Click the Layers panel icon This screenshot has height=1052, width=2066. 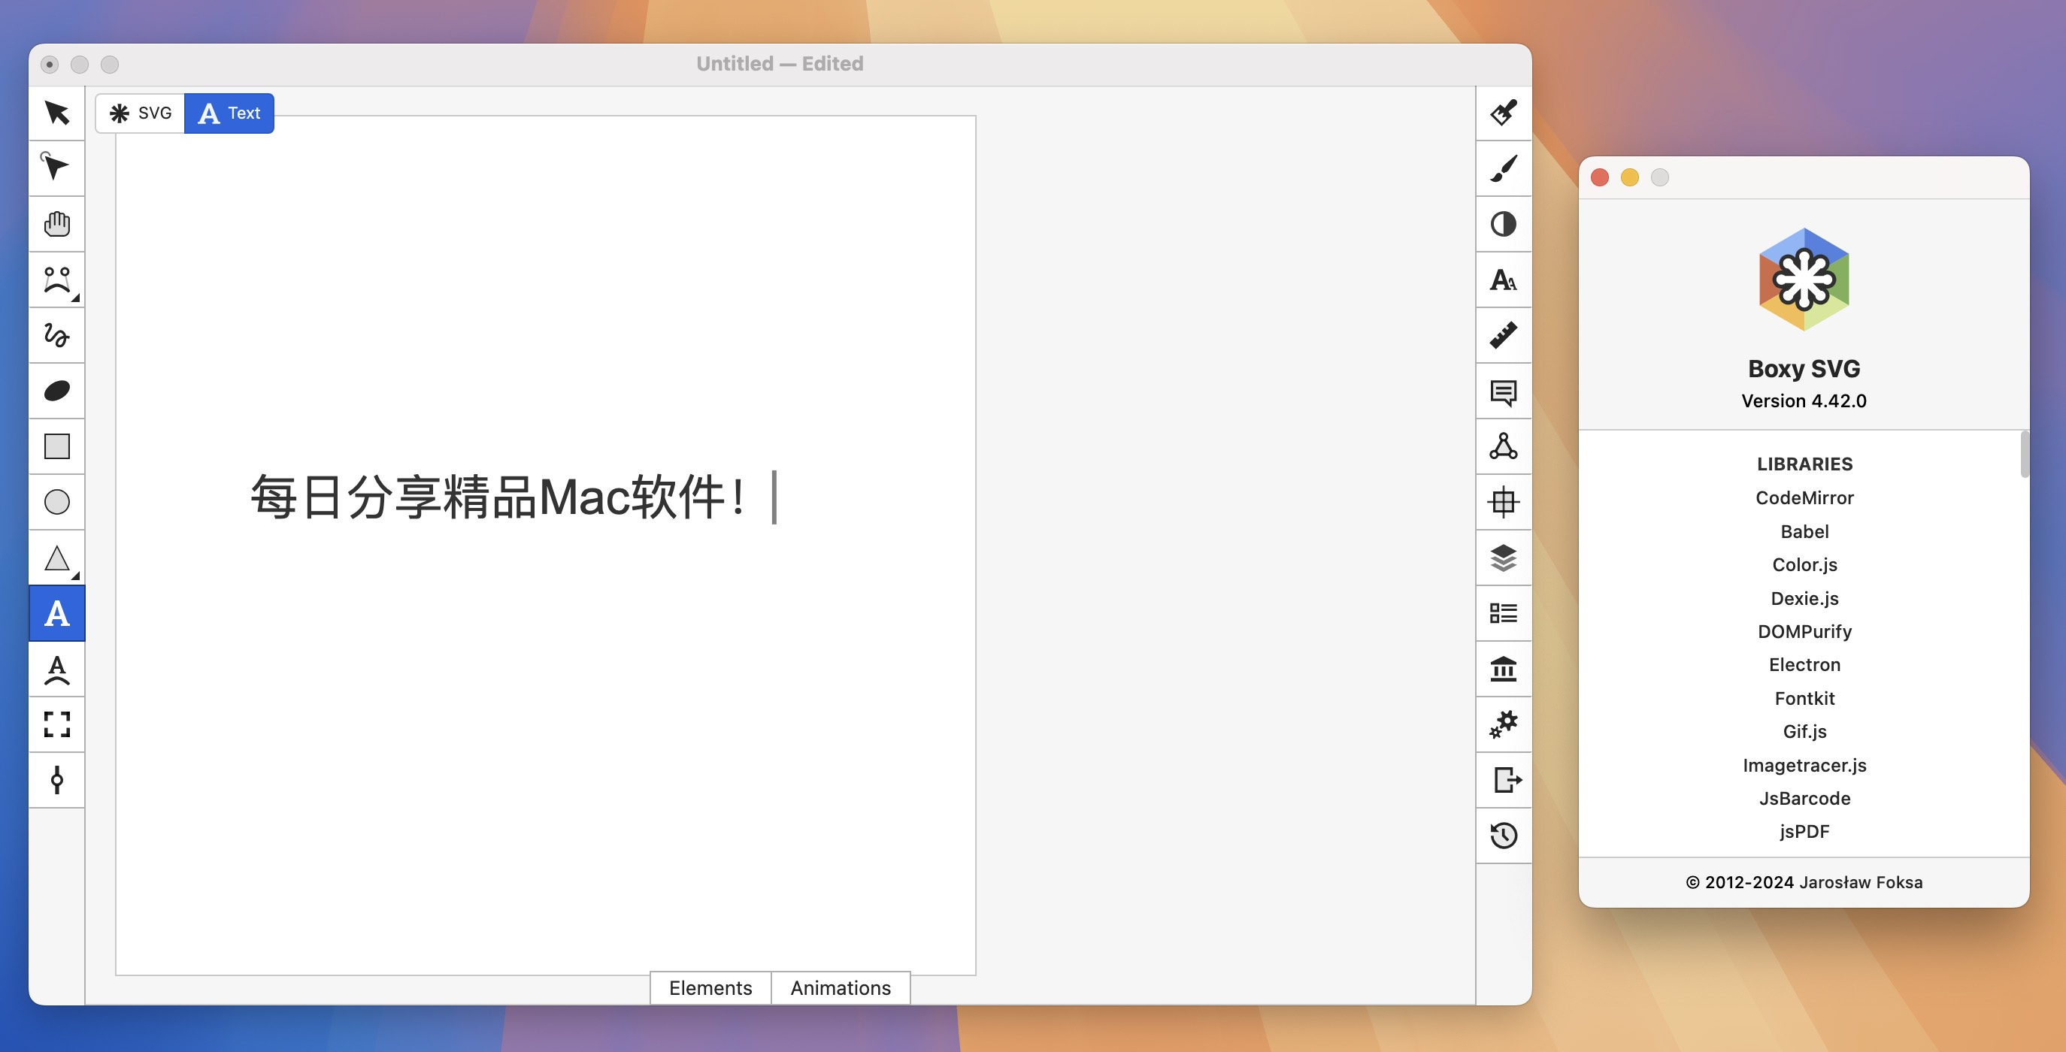point(1502,557)
